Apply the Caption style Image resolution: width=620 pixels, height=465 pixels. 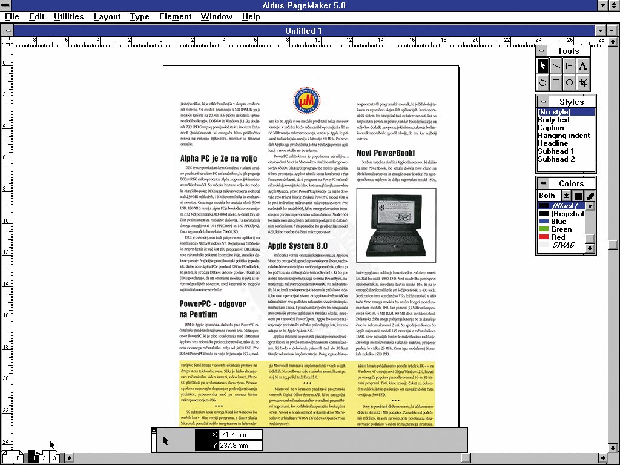click(566, 128)
